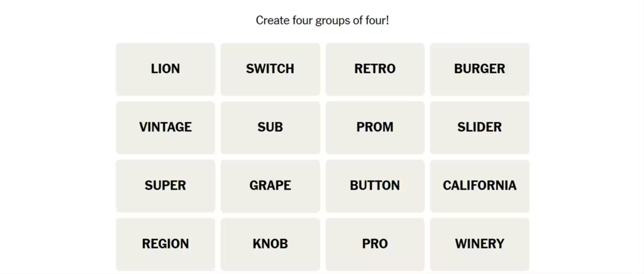The height and width of the screenshot is (274, 644).
Task: Pick the WINERY tile
Action: 479,244
